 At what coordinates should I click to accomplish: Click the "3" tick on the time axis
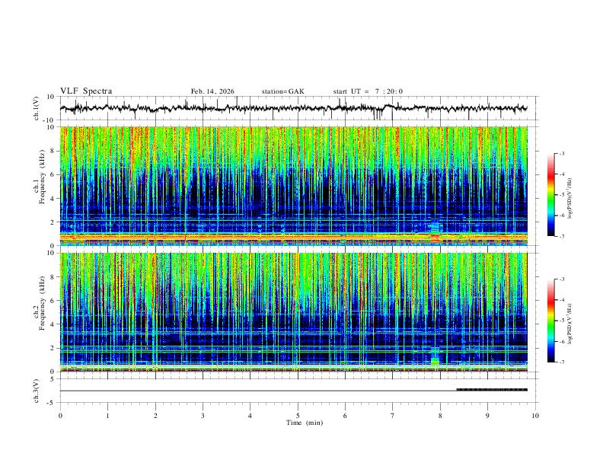(203, 416)
